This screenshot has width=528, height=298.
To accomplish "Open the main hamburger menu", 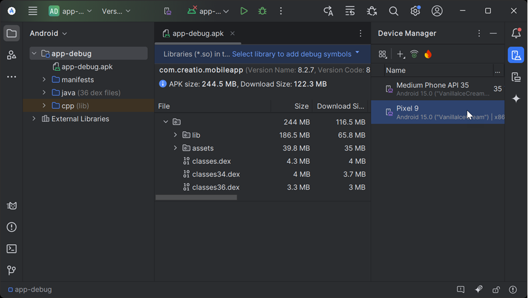I will pos(33,11).
